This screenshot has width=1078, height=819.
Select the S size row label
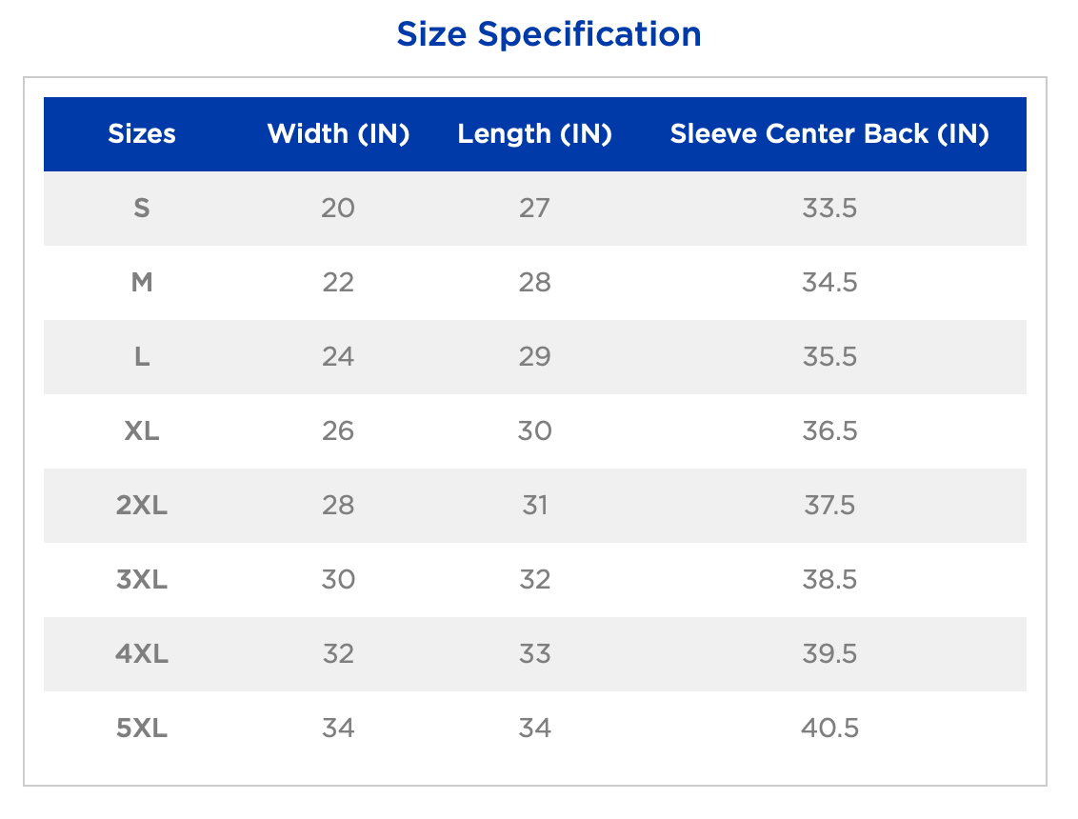(142, 208)
